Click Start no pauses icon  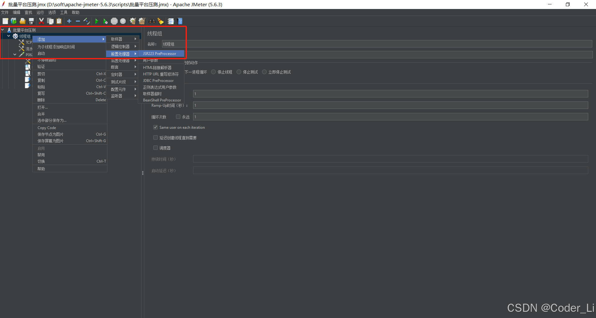106,21
